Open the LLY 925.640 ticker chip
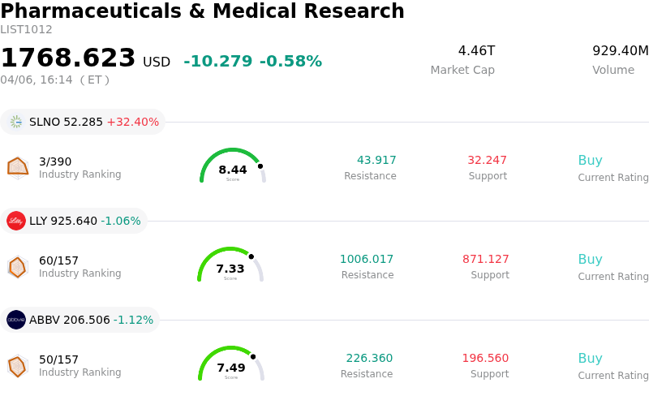The height and width of the screenshot is (396, 649). 74,221
